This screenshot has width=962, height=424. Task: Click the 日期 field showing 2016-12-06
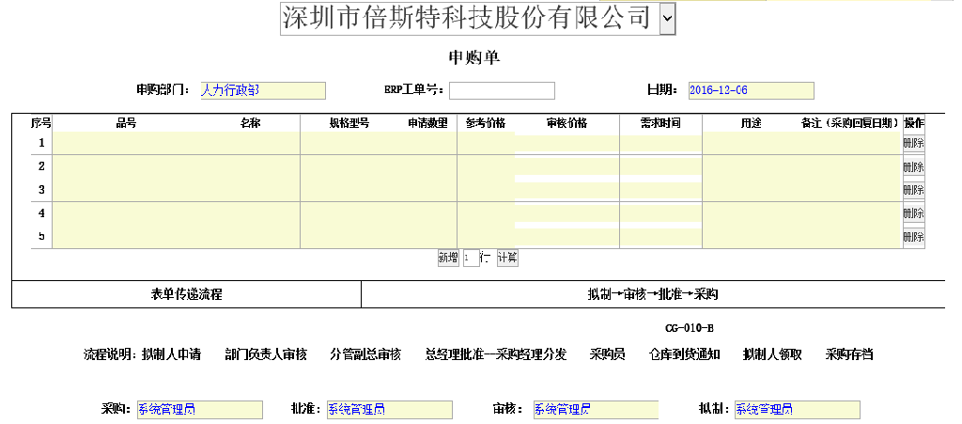(x=751, y=90)
